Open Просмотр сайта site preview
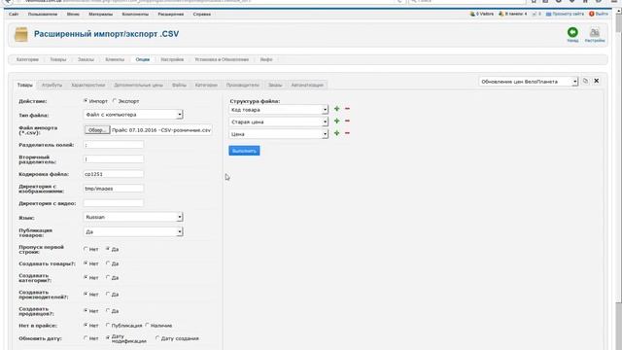This screenshot has width=622, height=350. tap(565, 14)
